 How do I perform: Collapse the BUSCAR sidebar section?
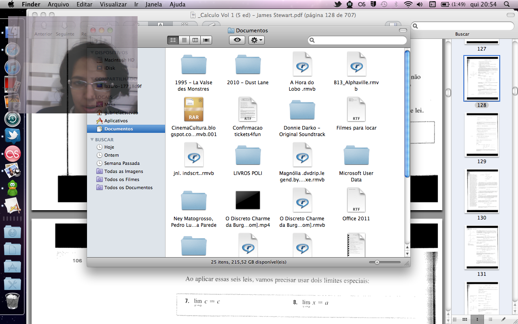point(92,140)
